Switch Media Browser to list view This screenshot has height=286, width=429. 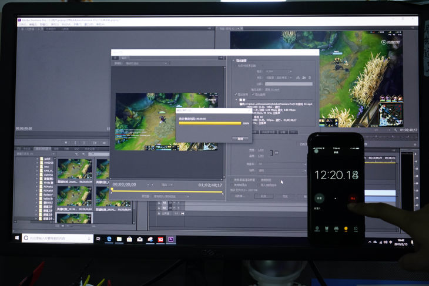(58, 226)
